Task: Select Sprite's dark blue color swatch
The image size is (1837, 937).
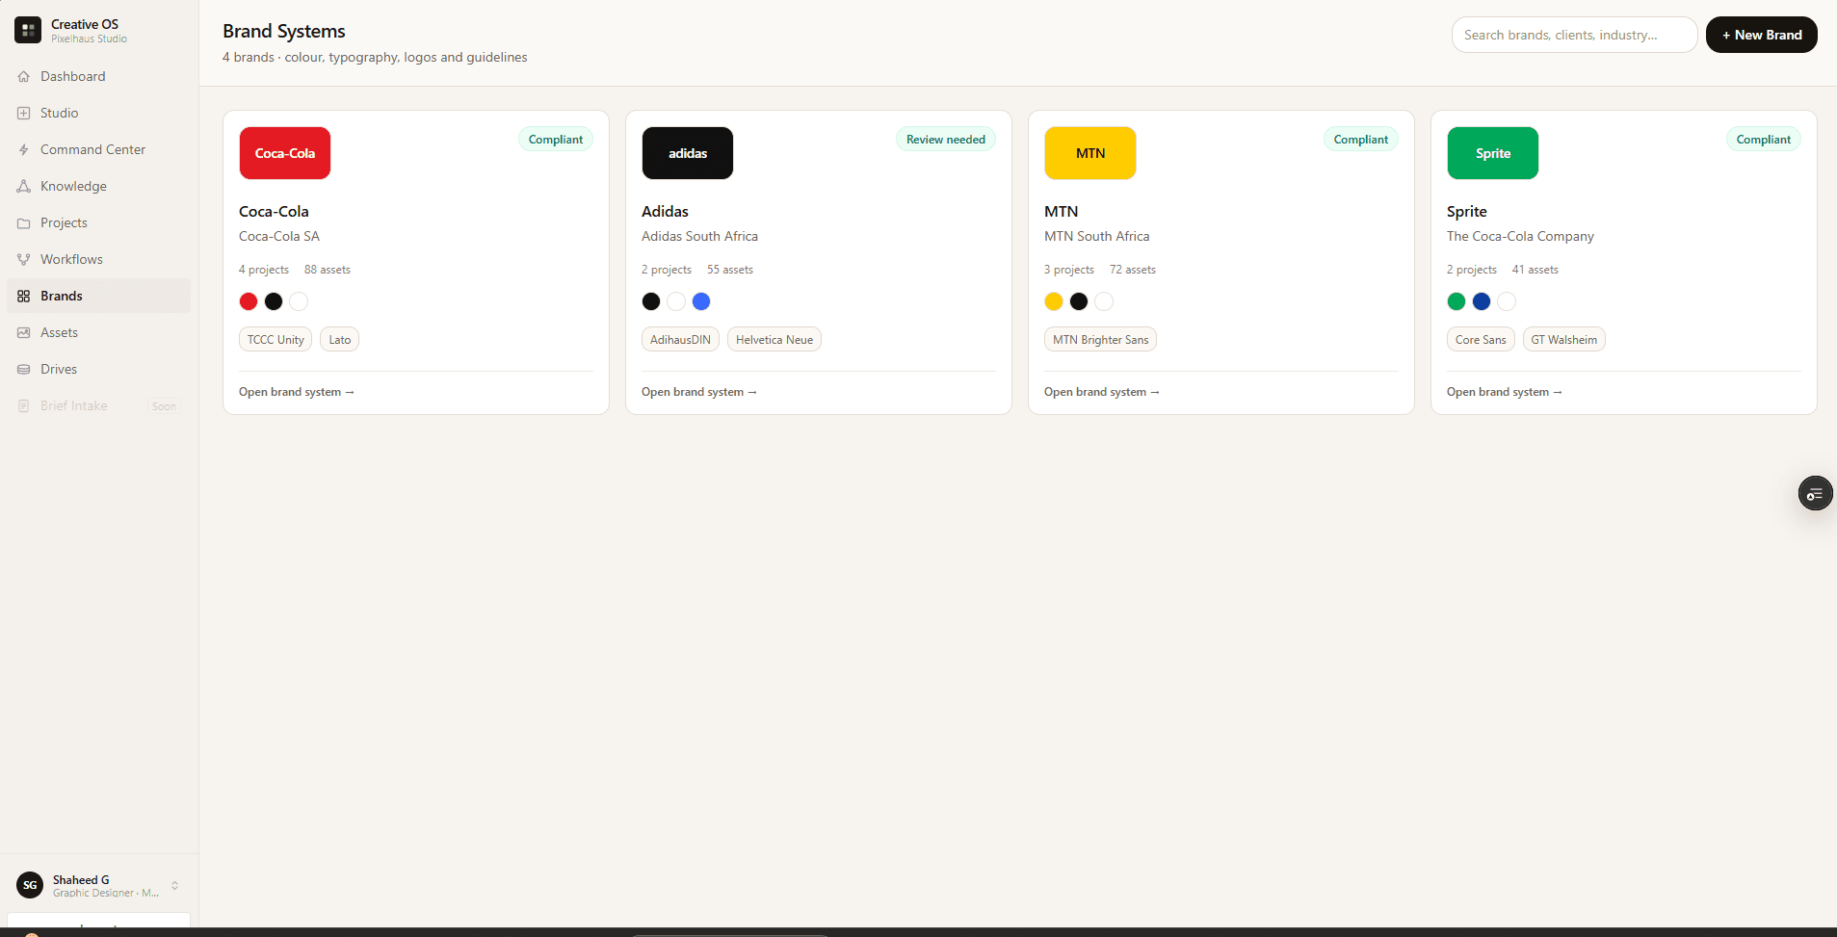Action: coord(1482,301)
